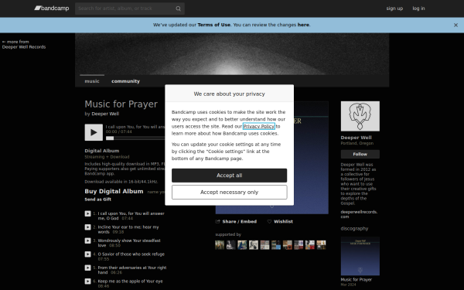Open track title 'Incline Your ear to me; hear my words'
The height and width of the screenshot is (290, 464).
[x=128, y=230]
